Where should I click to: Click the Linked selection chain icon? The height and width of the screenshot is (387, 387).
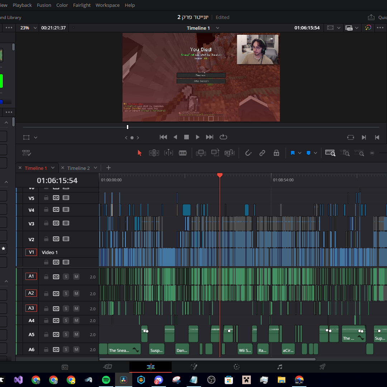(x=262, y=153)
